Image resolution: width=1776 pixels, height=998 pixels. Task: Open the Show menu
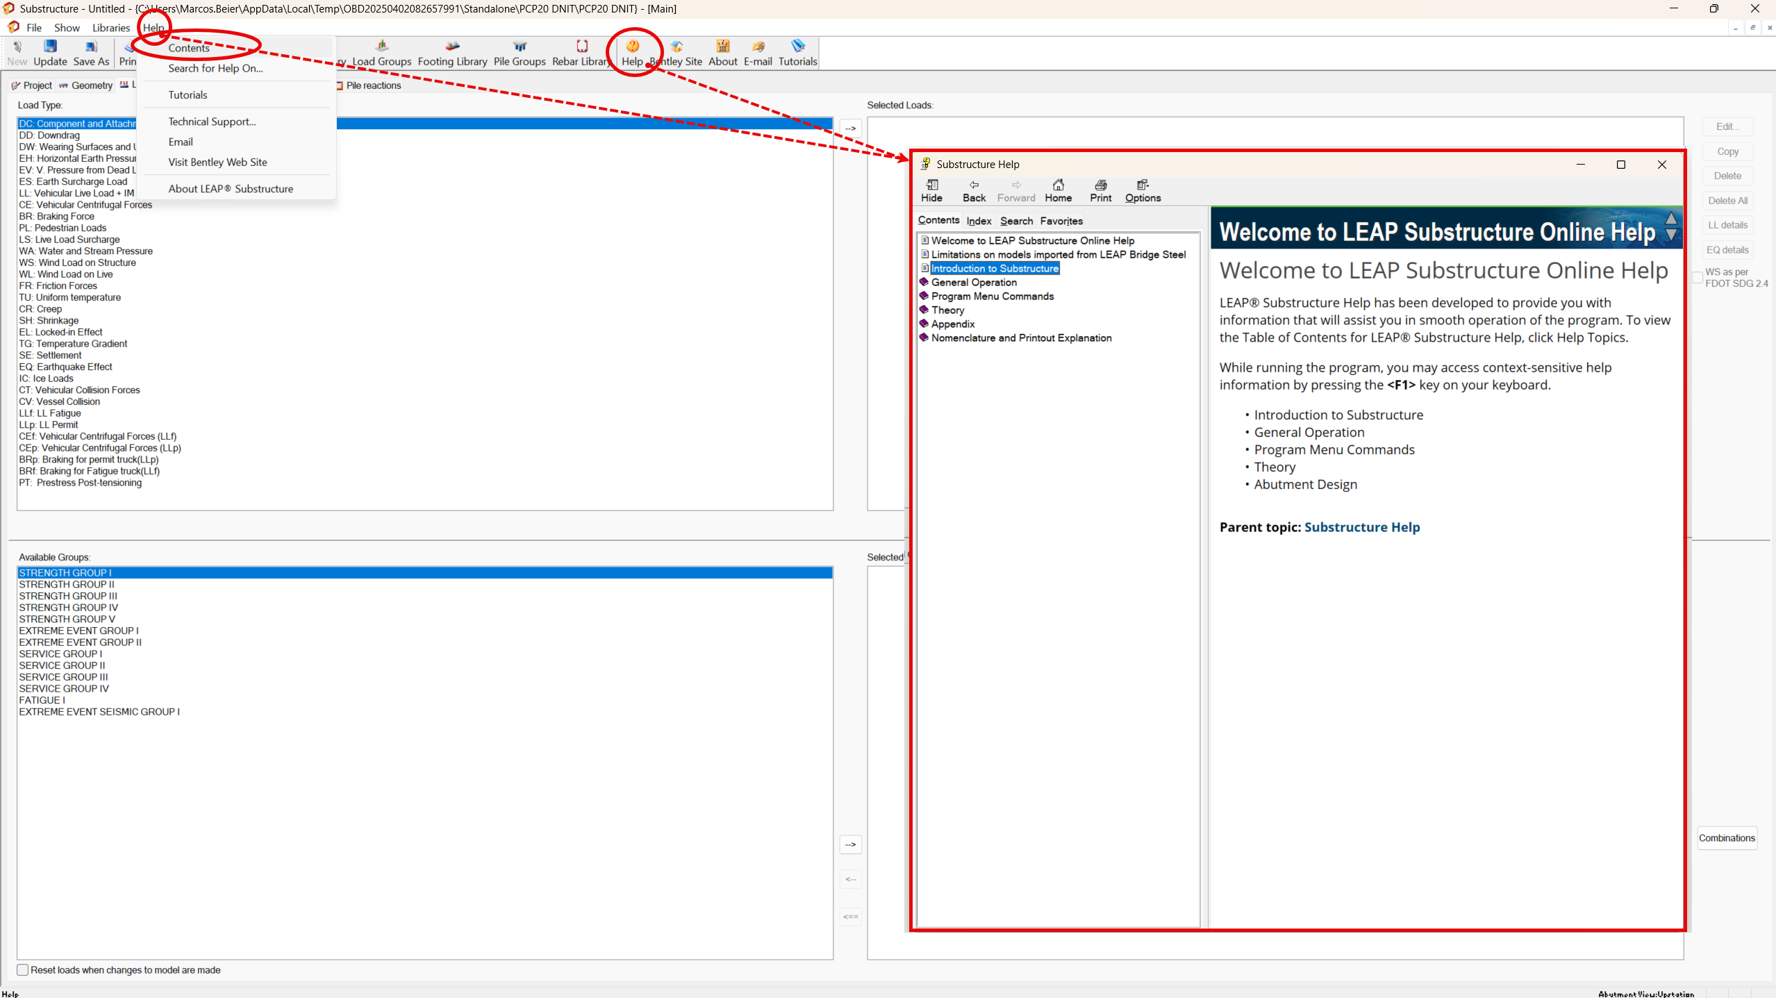tap(67, 28)
